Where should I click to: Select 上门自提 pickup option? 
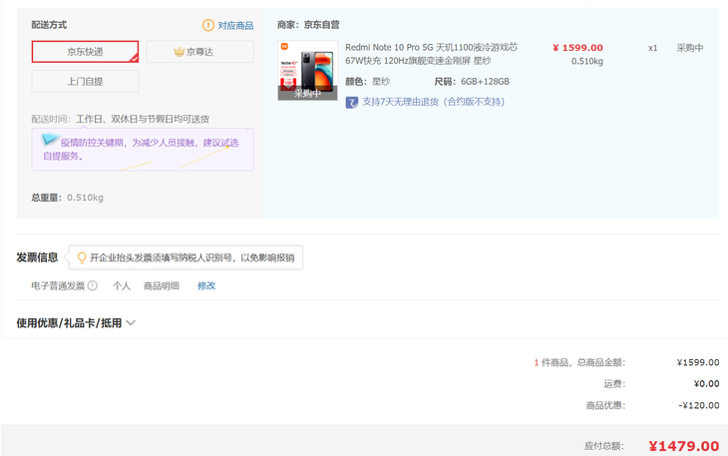click(85, 82)
